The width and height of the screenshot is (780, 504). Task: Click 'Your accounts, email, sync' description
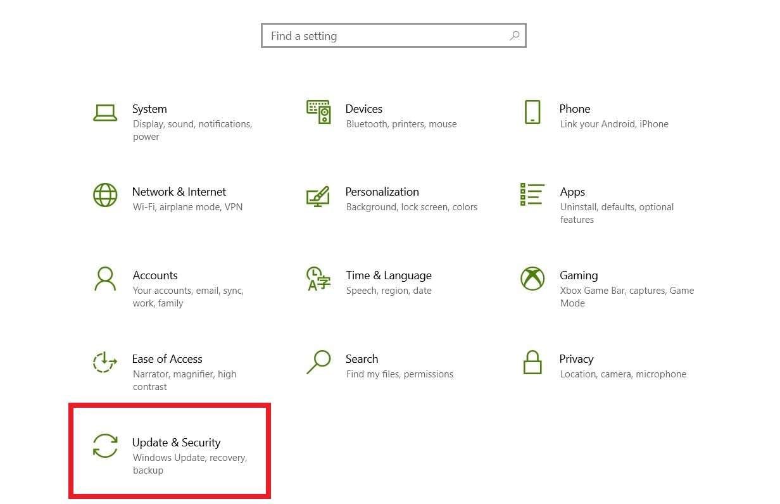coord(188,297)
